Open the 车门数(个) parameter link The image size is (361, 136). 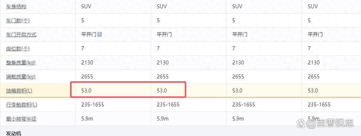click(18, 21)
